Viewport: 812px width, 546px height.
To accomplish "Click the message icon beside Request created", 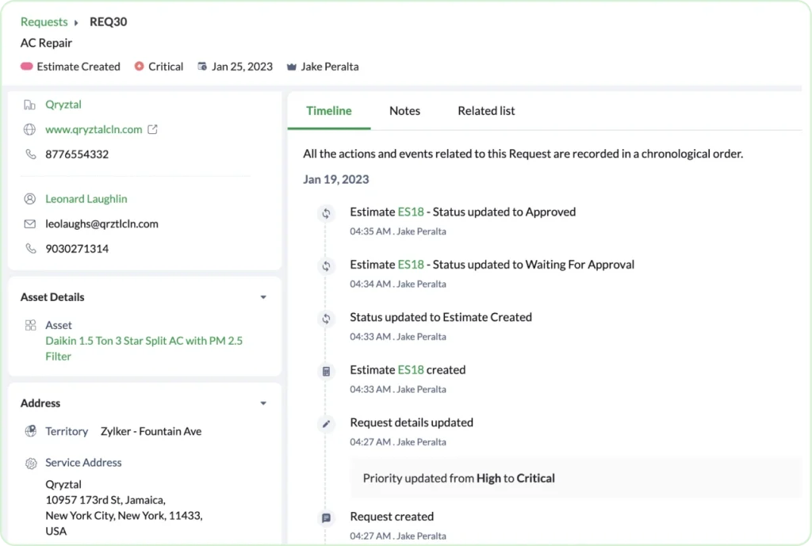I will 326,517.
